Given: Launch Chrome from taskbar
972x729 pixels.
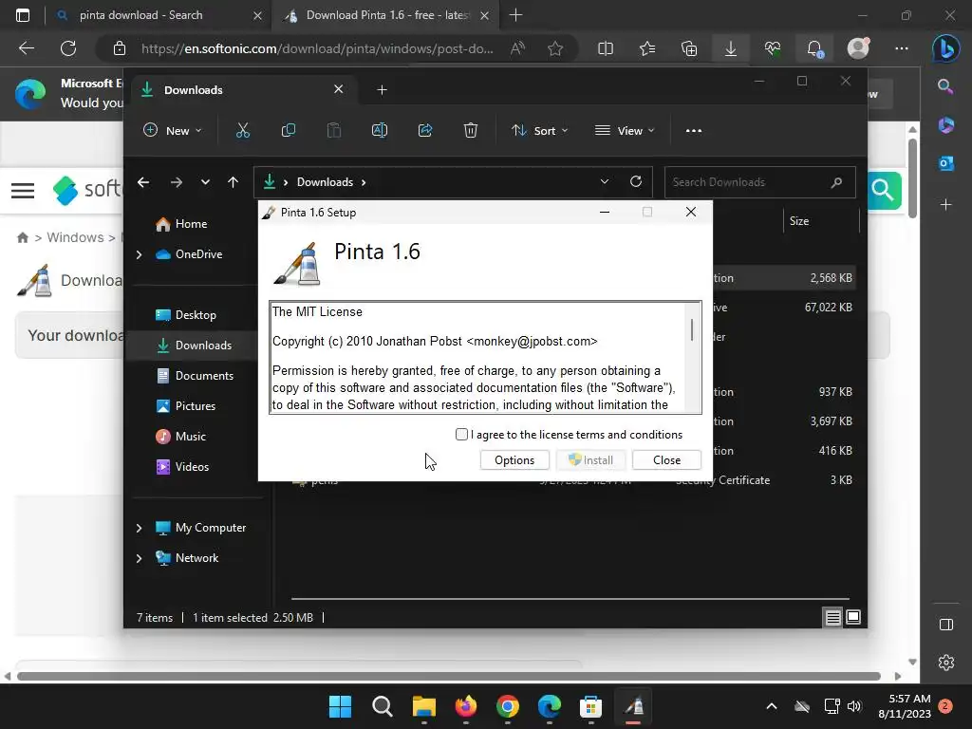Looking at the screenshot, I should click(x=508, y=706).
